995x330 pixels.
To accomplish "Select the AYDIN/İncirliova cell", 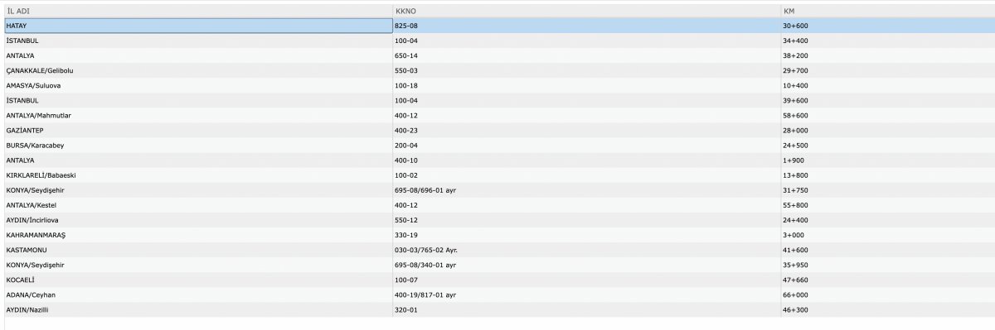I will point(197,220).
